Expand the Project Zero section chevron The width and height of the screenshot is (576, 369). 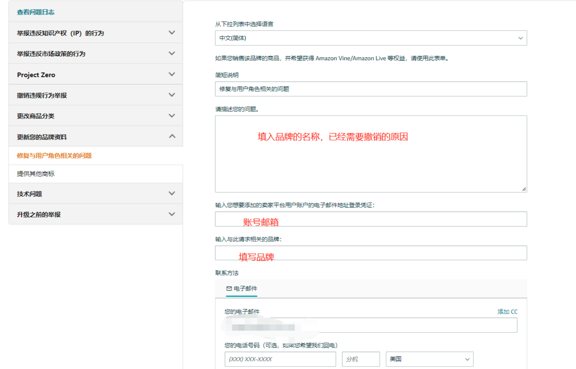coord(172,74)
